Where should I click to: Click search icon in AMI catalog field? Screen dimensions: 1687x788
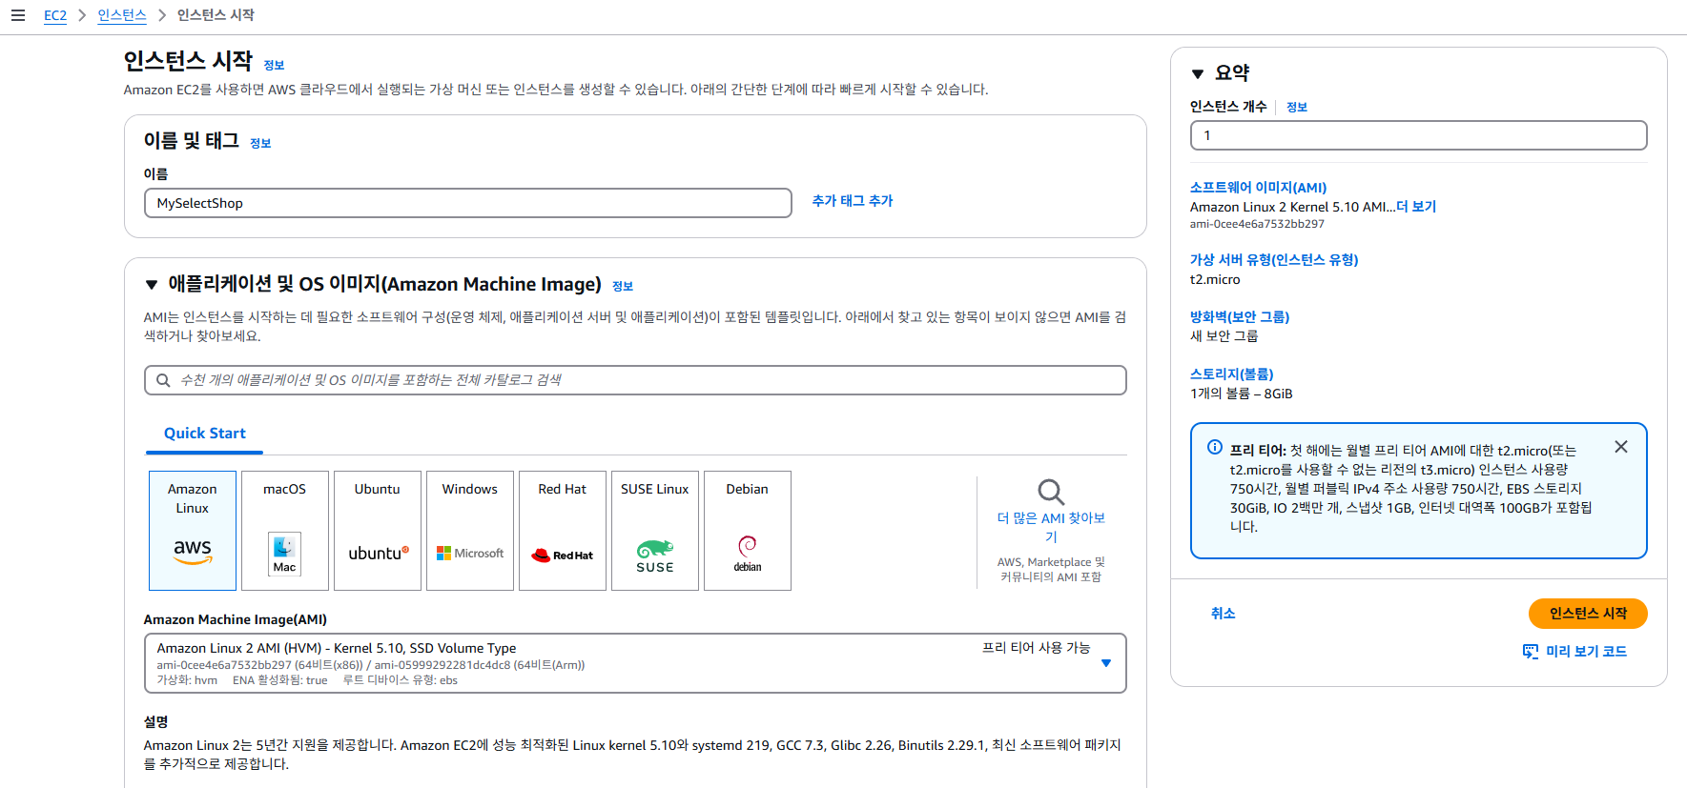[163, 380]
